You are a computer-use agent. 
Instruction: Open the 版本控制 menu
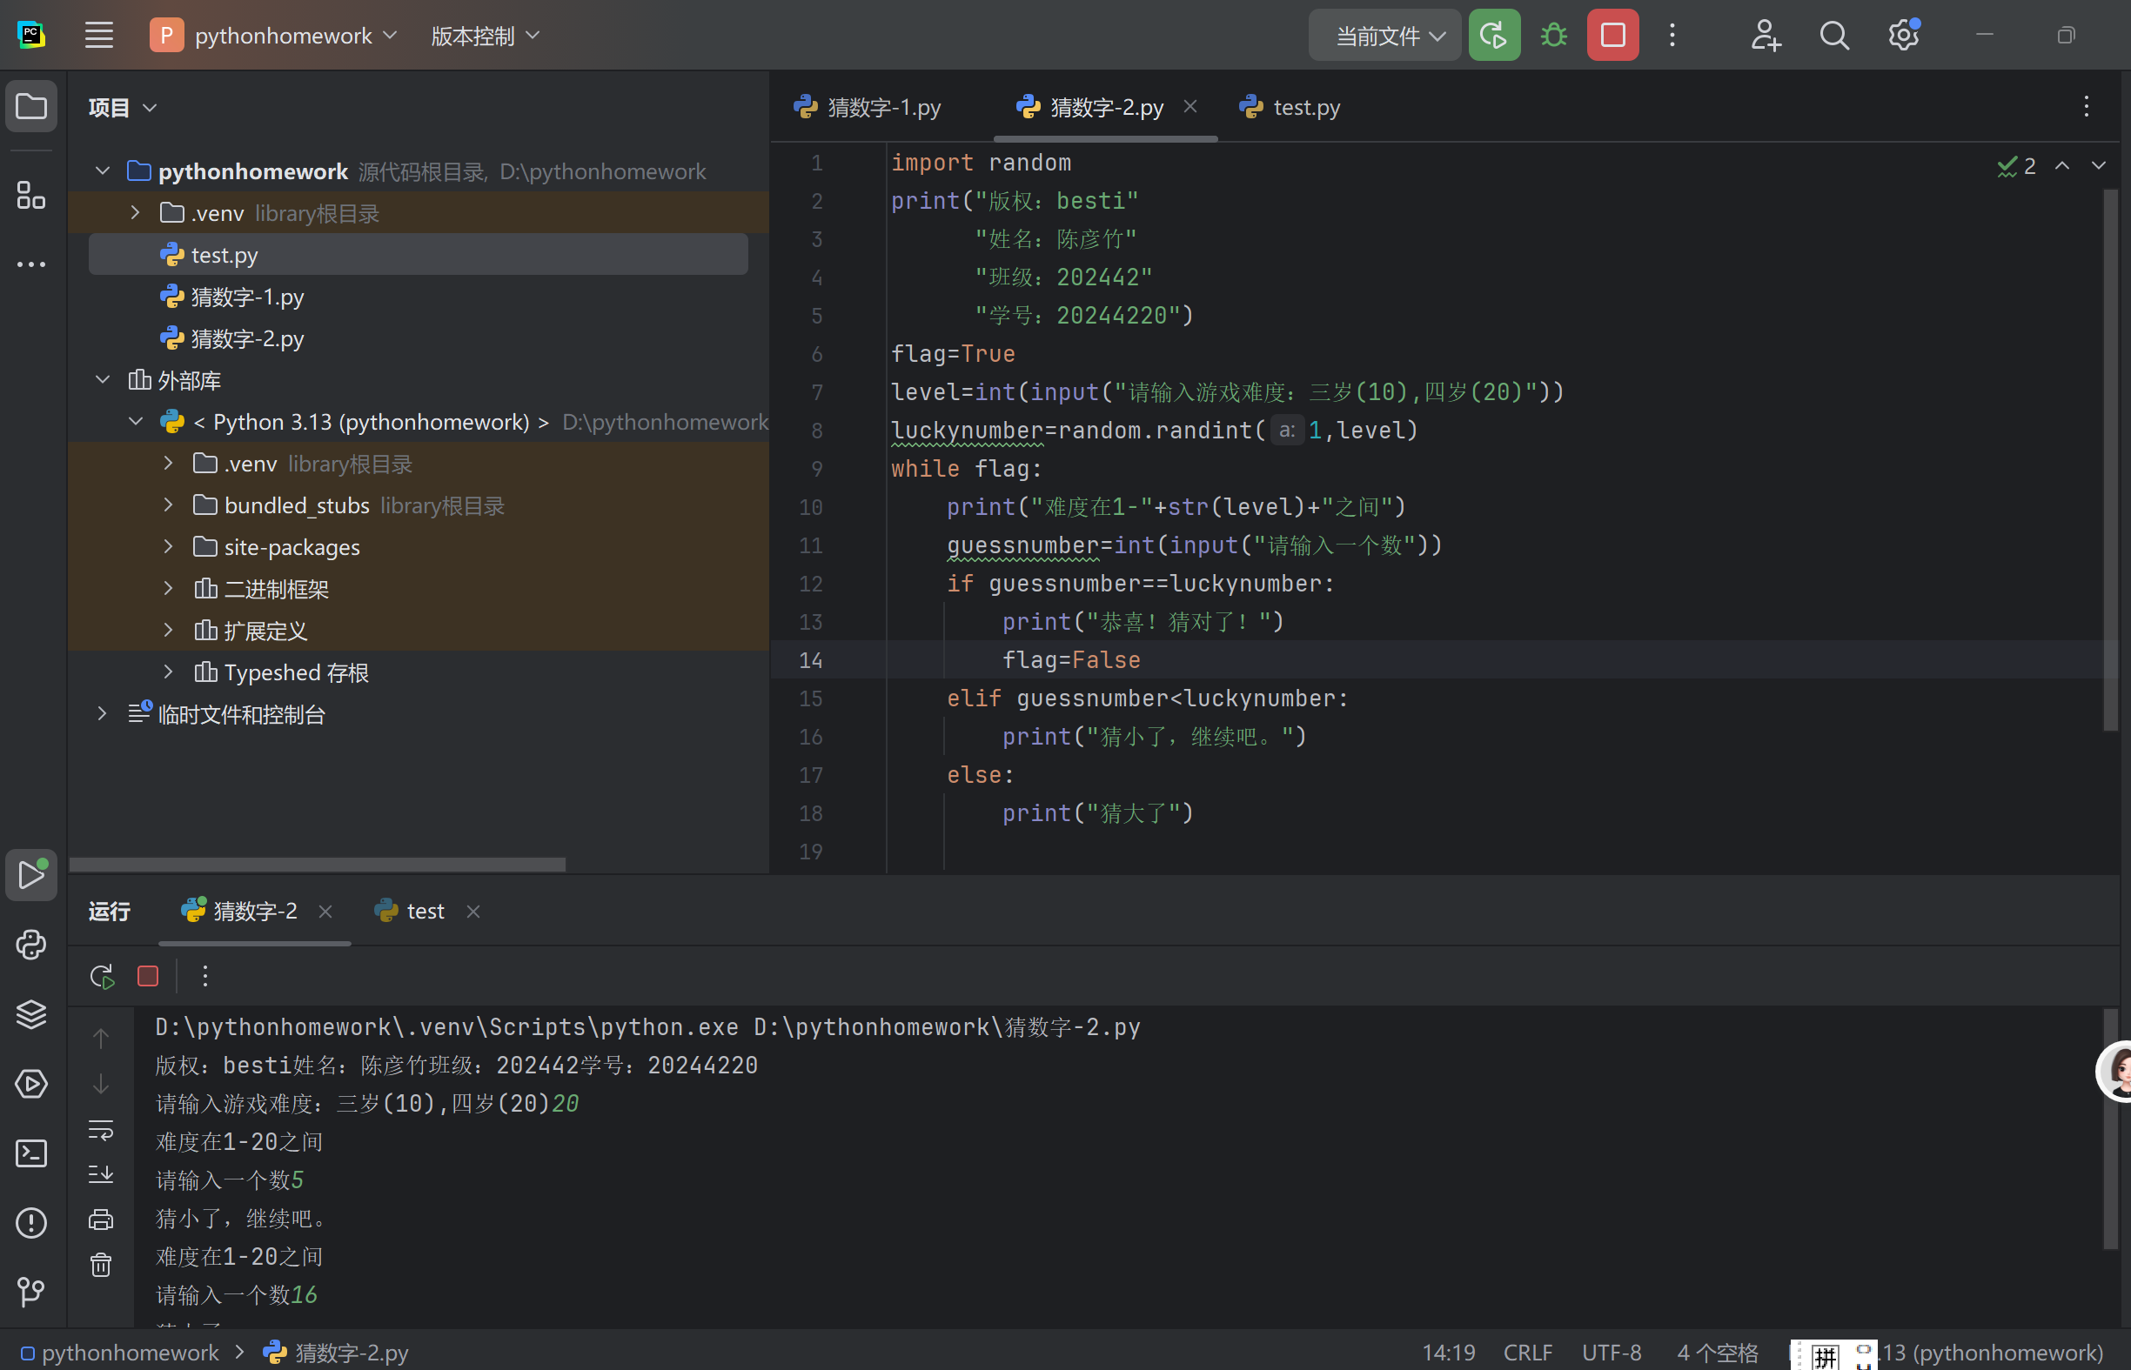click(x=484, y=36)
